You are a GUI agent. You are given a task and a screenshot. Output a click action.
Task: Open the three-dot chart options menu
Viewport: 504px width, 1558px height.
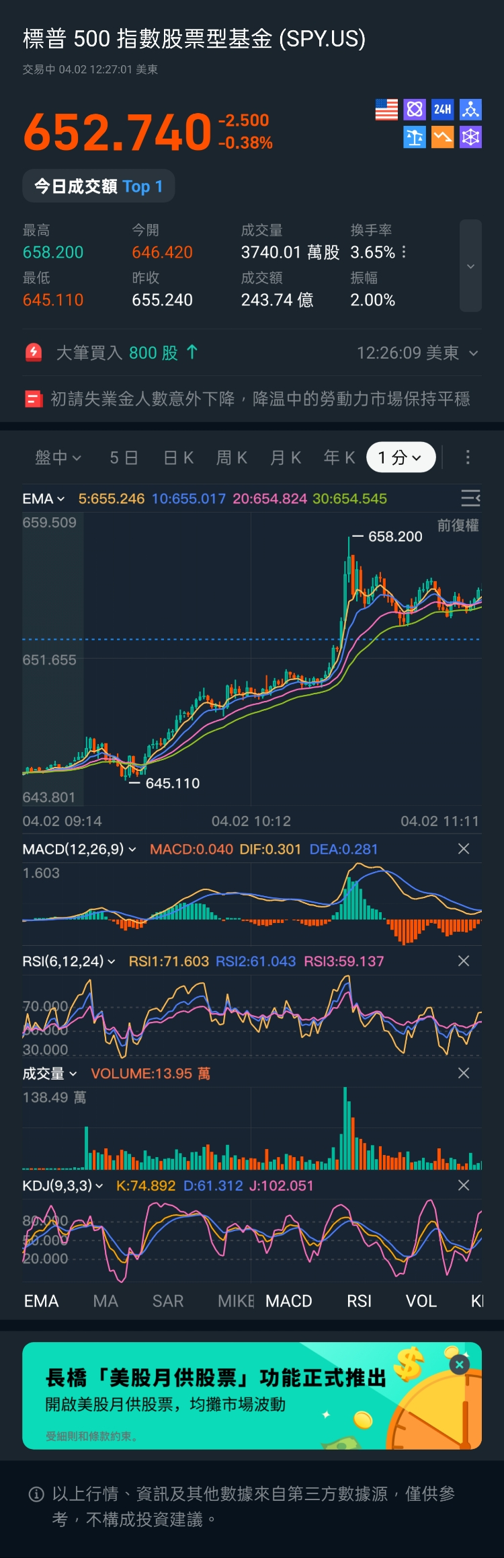pos(468,457)
